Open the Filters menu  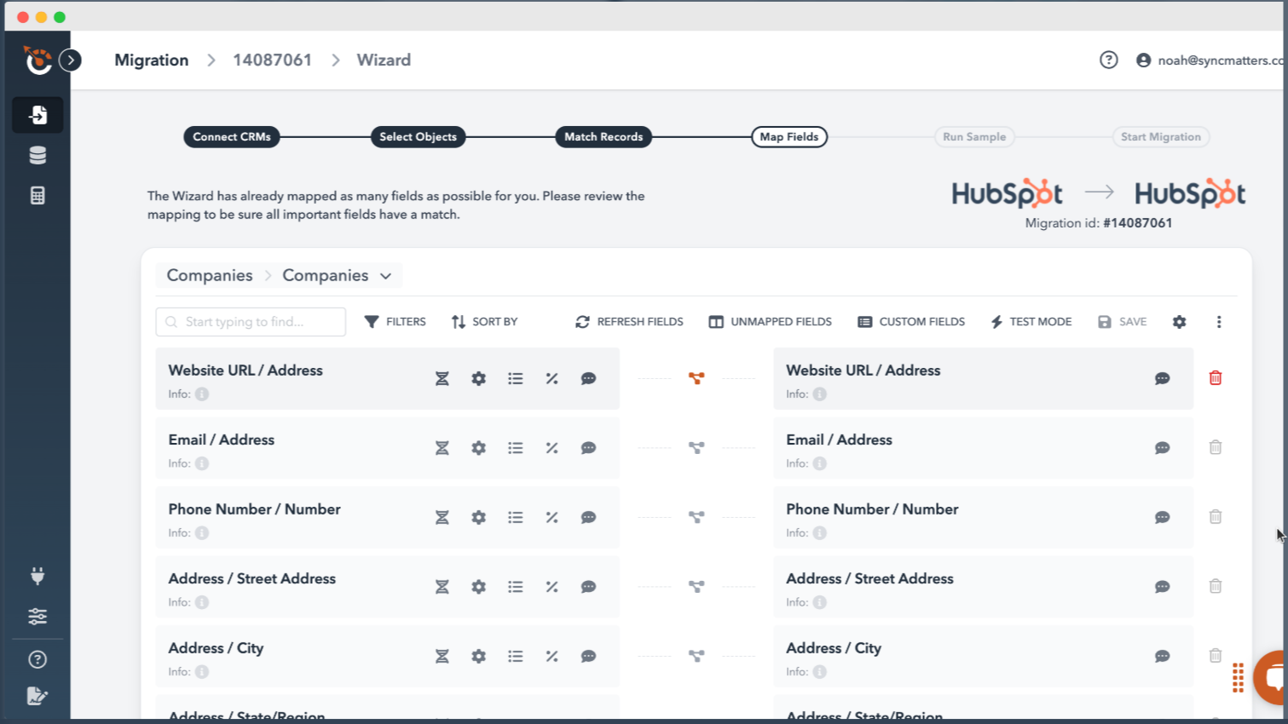tap(395, 322)
